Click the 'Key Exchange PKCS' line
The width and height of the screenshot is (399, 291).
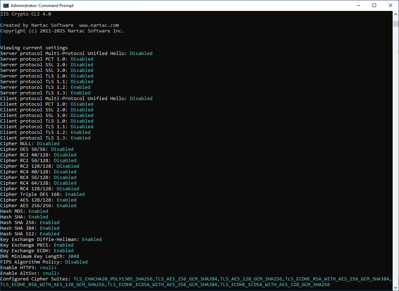(x=37, y=245)
